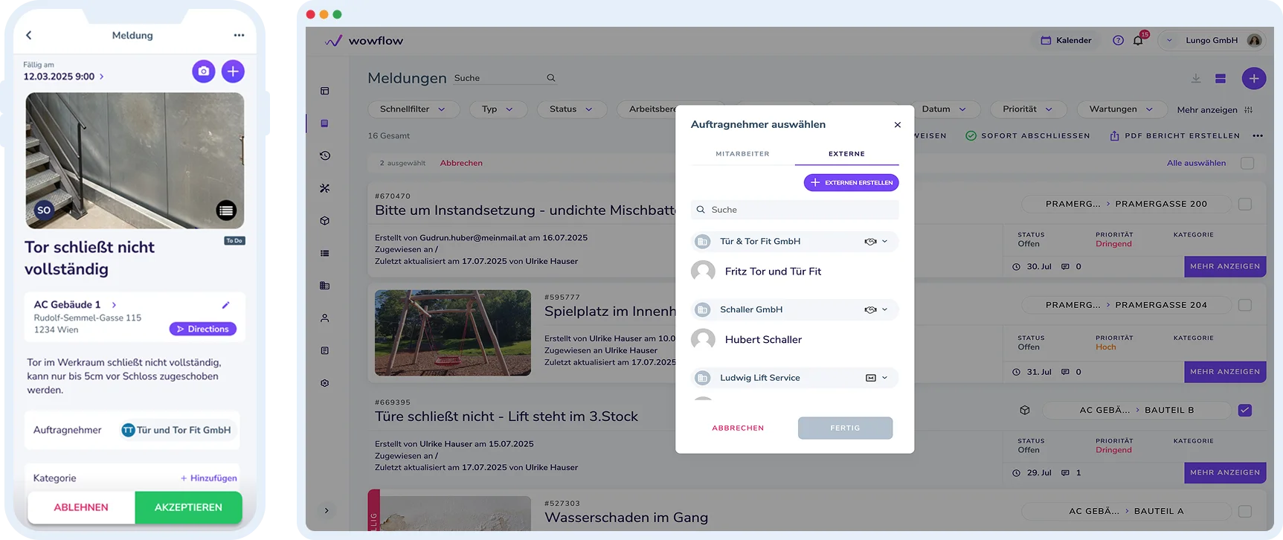Click the dialog Suche input field
The height and width of the screenshot is (540, 1283).
(795, 210)
